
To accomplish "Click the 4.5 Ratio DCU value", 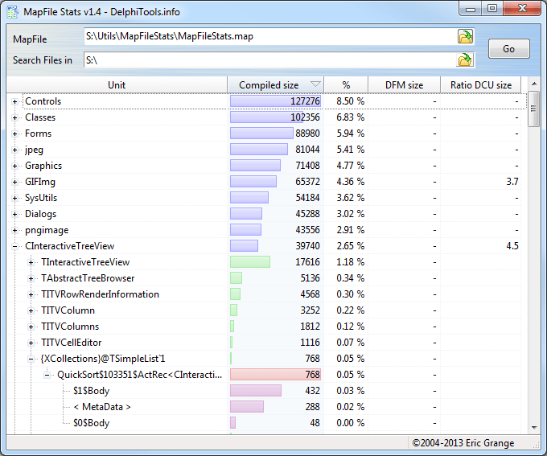I will (x=512, y=246).
